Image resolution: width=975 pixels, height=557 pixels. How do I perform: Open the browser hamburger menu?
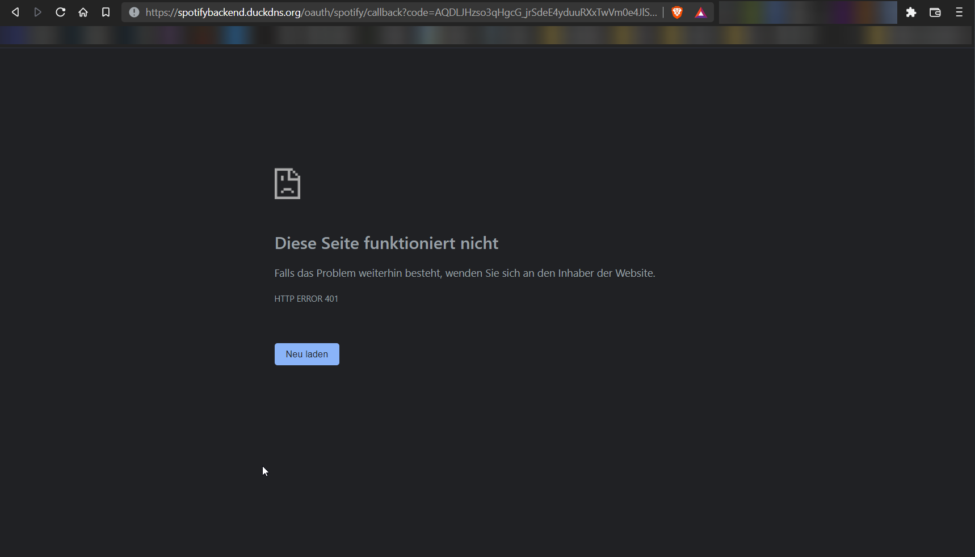click(960, 12)
